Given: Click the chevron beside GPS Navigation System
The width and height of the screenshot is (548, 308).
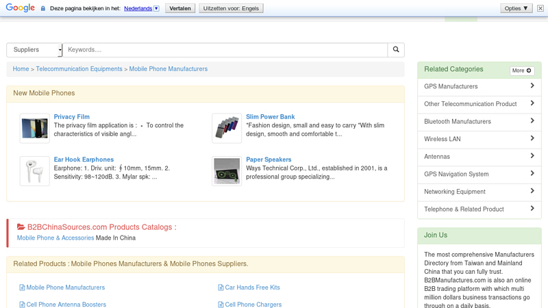Looking at the screenshot, I should tap(532, 173).
